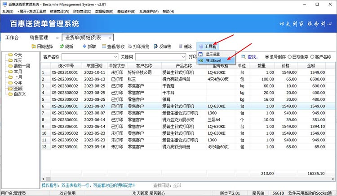This screenshot has width=337, height=196.
Task: Click the 日期选择 toolbar icon
Action: pos(34,47)
